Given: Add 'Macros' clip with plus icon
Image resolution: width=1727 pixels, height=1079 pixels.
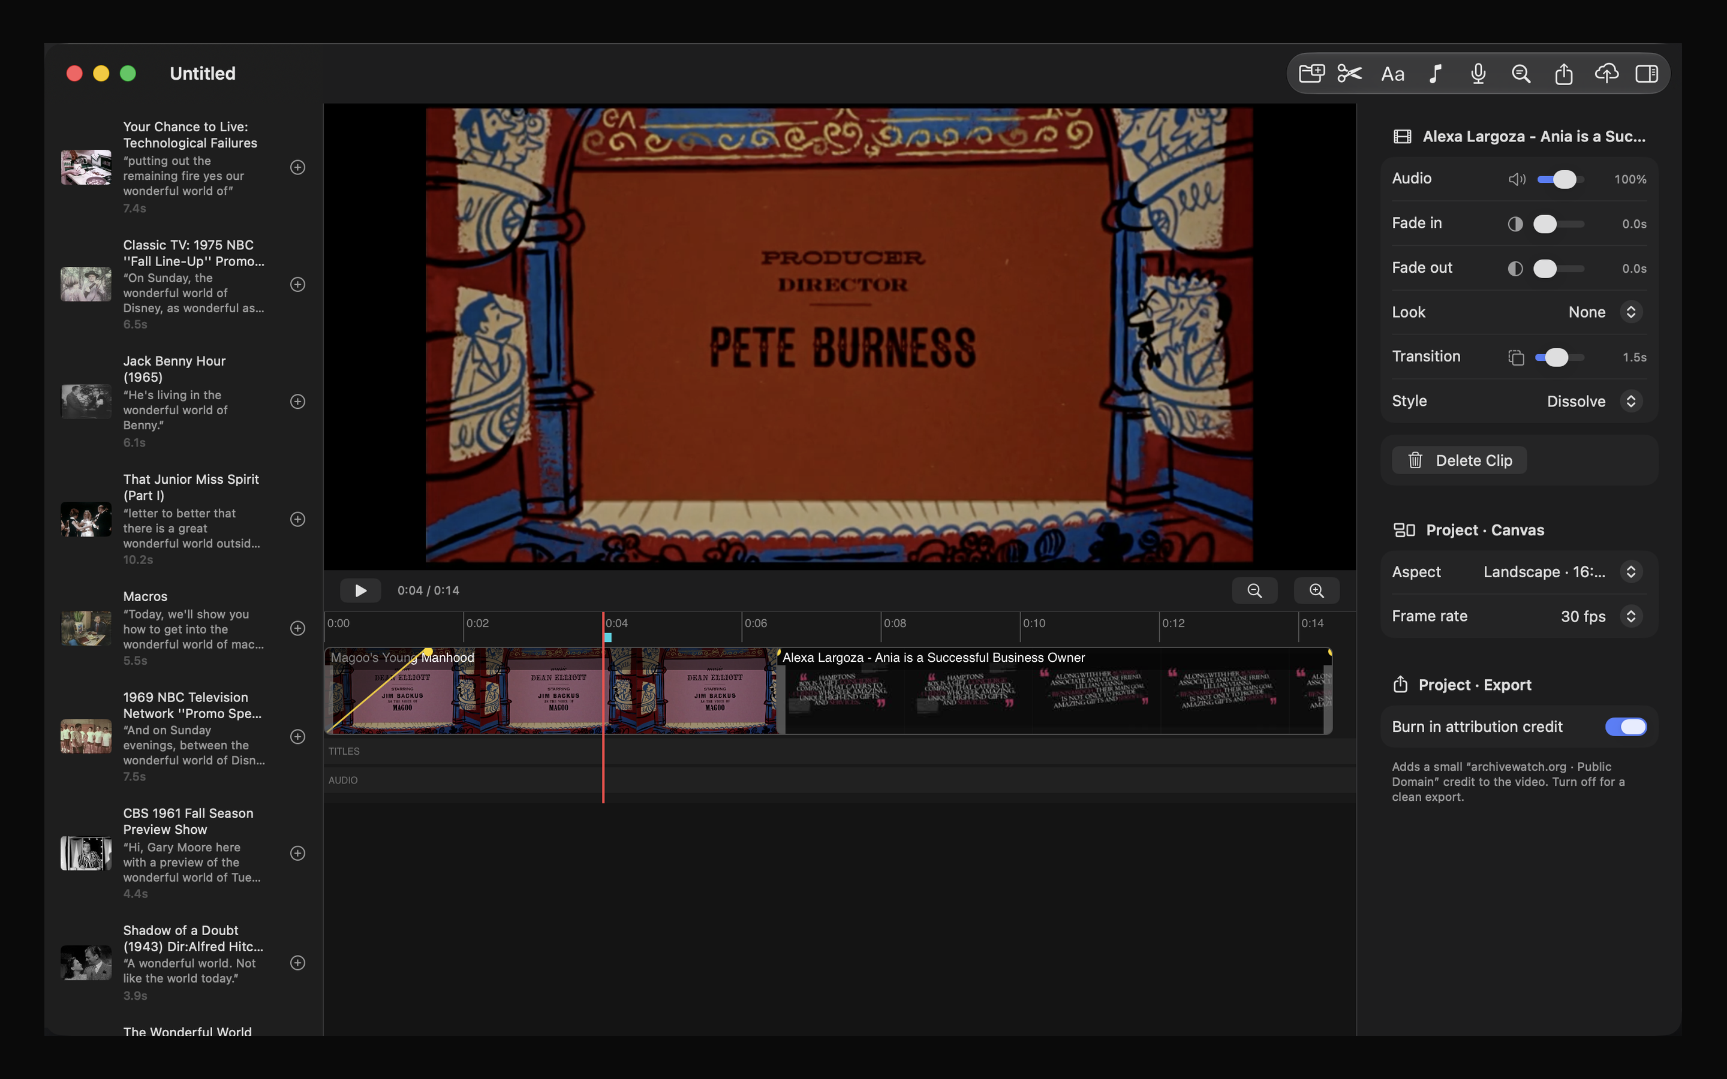Looking at the screenshot, I should (297, 628).
